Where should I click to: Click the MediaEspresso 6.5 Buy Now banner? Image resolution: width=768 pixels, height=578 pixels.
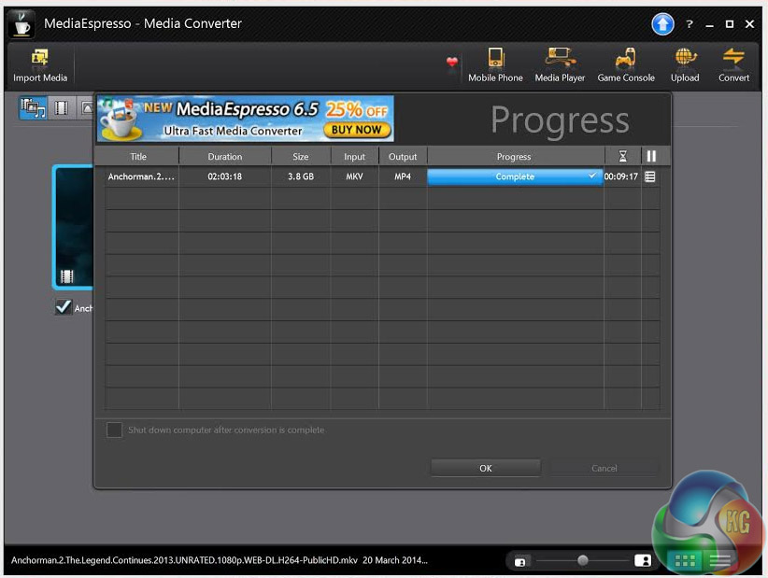246,119
